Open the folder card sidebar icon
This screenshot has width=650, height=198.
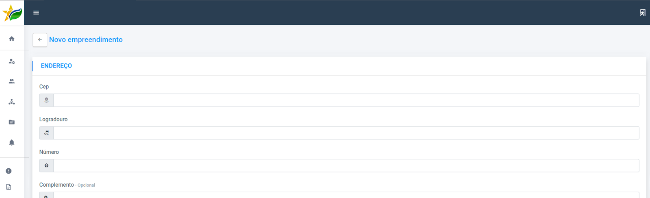(12, 122)
